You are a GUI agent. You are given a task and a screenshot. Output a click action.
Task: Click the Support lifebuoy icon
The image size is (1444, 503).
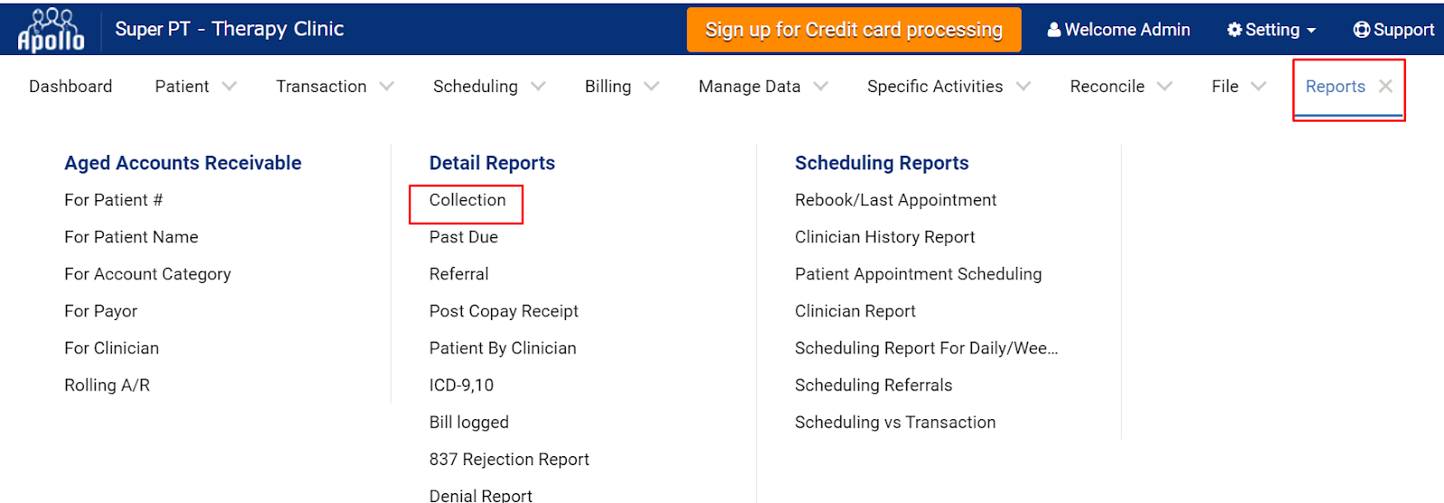pyautogui.click(x=1361, y=30)
